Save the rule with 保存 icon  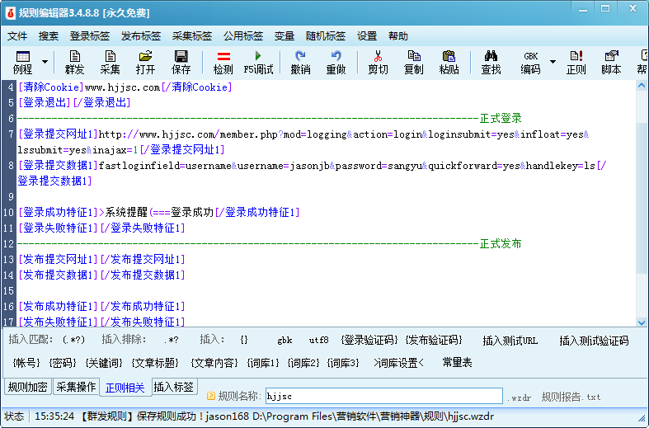(x=181, y=63)
